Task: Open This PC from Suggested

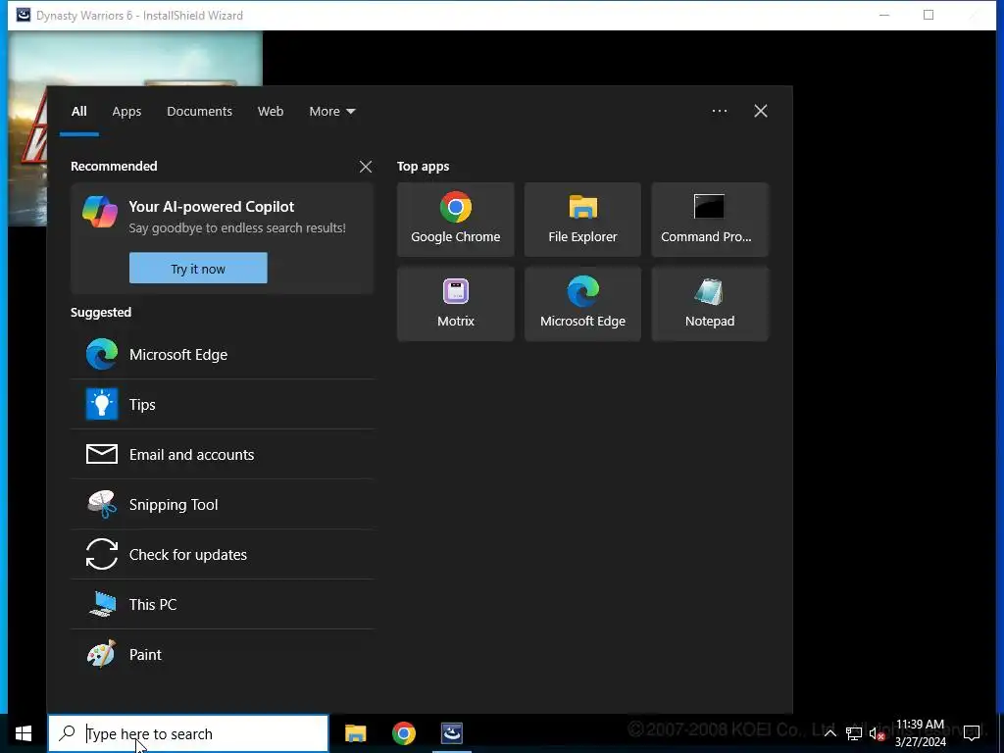Action: click(223, 604)
